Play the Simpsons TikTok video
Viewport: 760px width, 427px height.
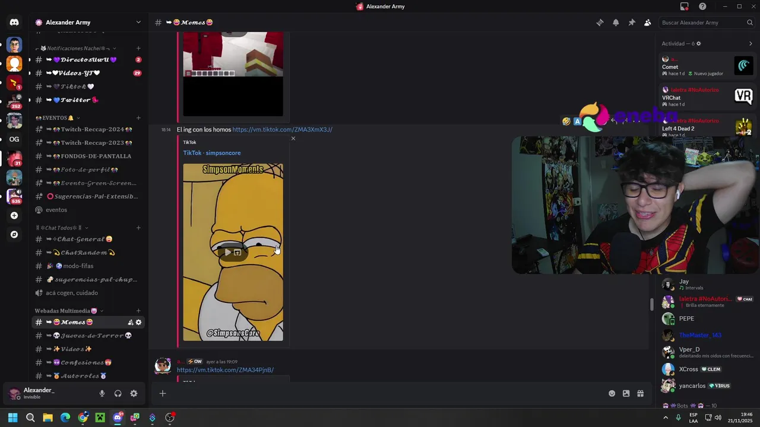click(x=227, y=252)
